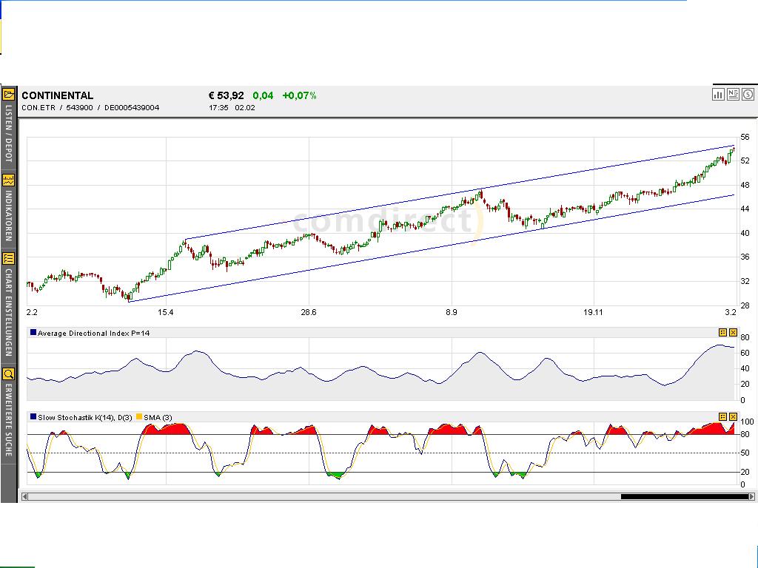Open the news icon at top right
758x568 pixels.
click(x=733, y=95)
